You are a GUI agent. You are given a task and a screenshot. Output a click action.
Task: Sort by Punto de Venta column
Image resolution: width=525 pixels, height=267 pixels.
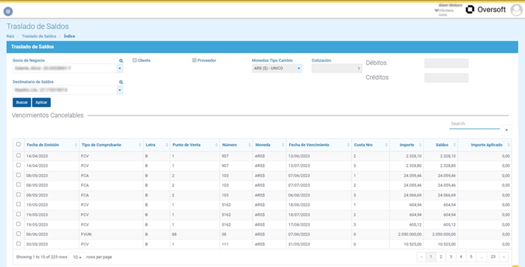(195, 145)
